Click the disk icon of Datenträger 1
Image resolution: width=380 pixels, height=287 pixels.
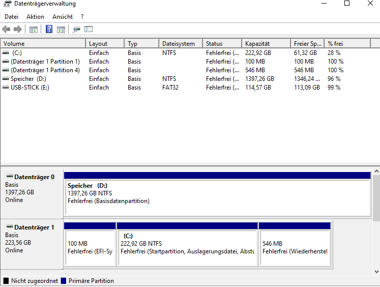click(x=10, y=226)
